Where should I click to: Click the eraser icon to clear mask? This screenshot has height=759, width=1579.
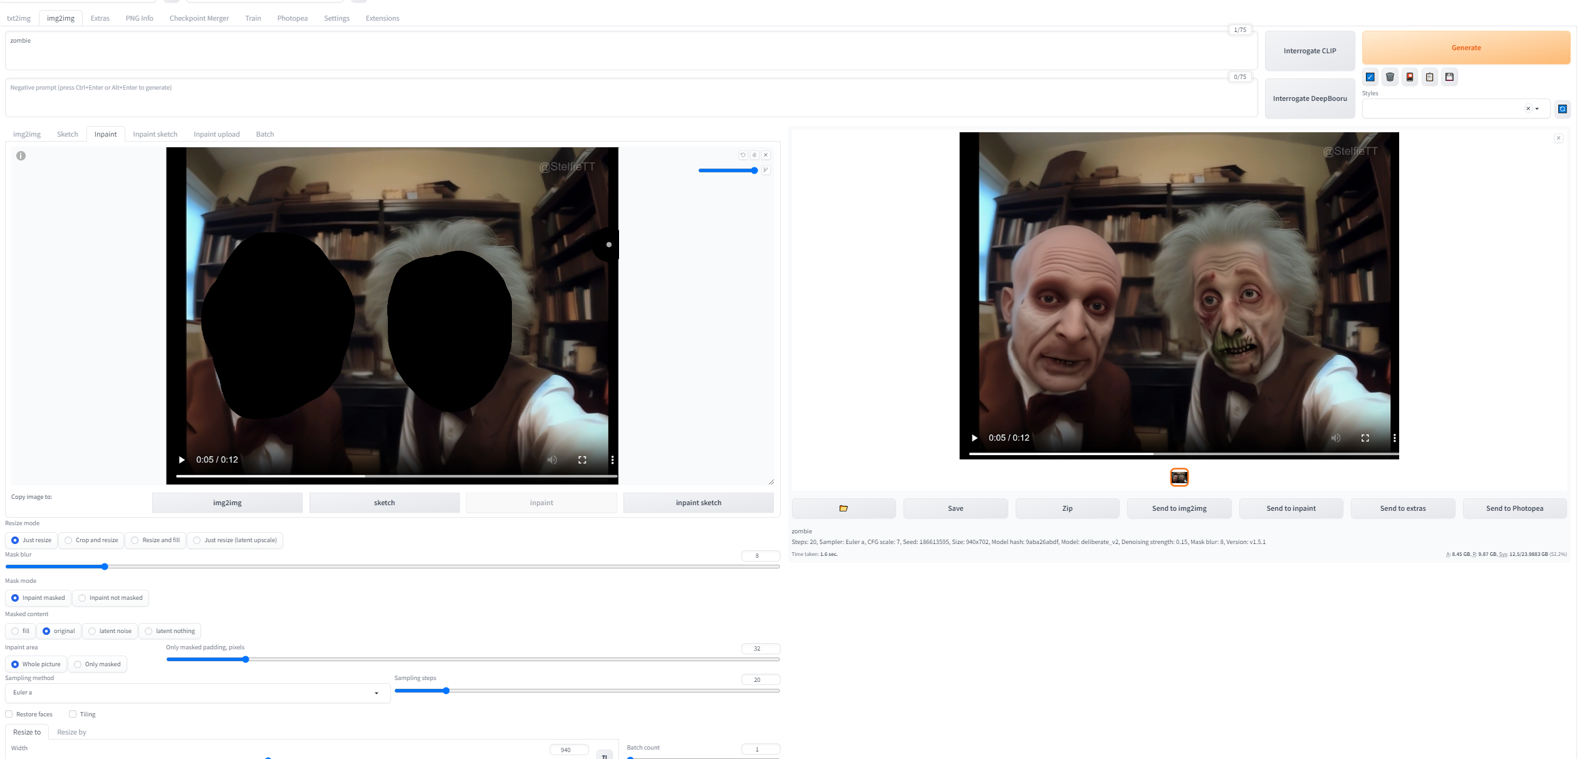pos(754,155)
